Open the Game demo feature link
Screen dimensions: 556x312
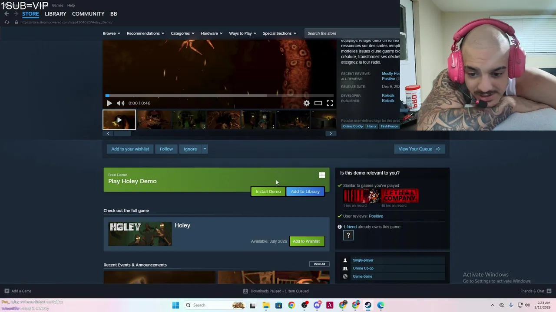tap(362, 276)
